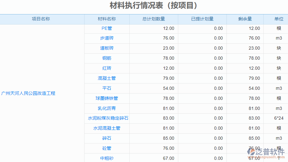Click the 剩余量 column header
The width and height of the screenshot is (288, 162).
pyautogui.click(x=245, y=19)
